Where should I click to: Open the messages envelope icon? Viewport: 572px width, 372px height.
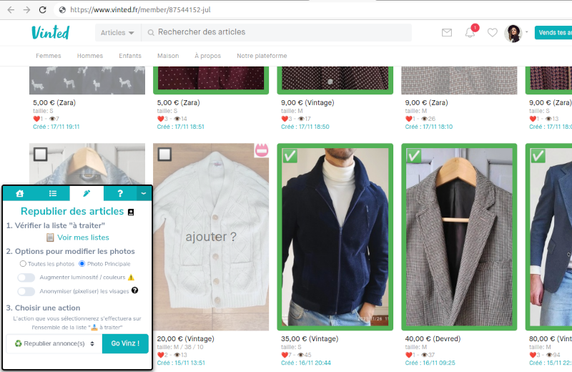pos(447,33)
